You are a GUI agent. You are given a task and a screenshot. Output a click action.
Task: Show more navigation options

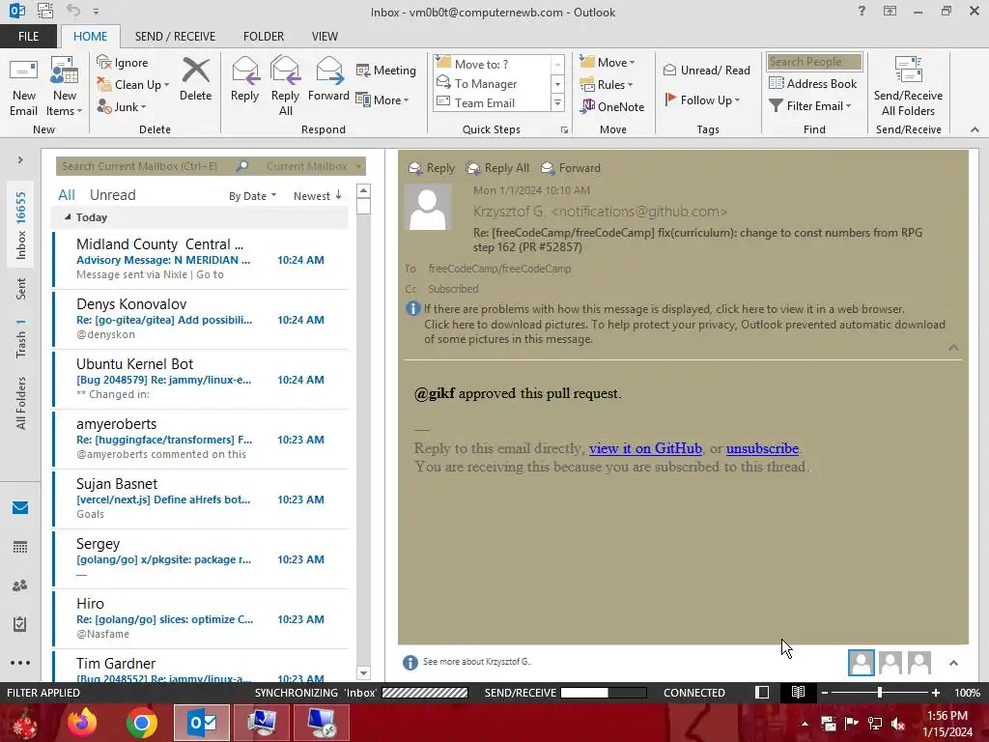pos(20,663)
